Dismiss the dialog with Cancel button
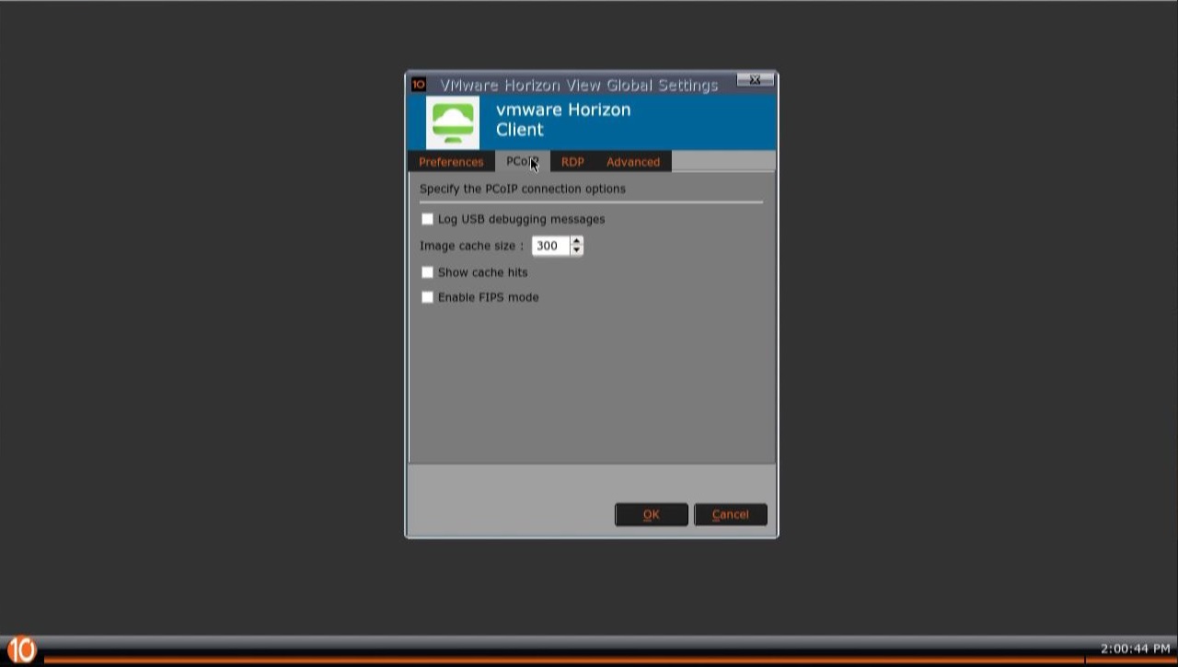The width and height of the screenshot is (1178, 667). click(x=730, y=514)
